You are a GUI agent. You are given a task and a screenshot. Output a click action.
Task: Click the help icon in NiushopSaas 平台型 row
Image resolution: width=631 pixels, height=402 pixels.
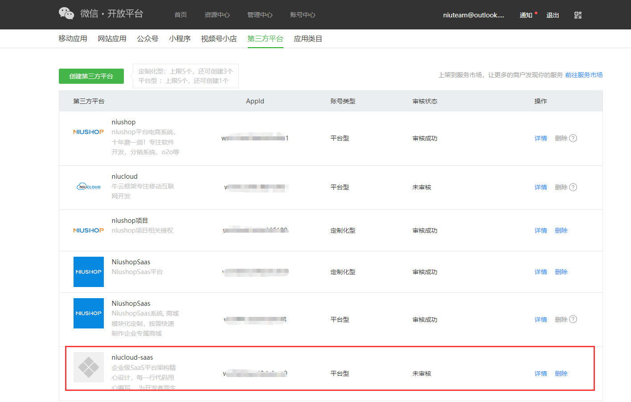click(573, 320)
